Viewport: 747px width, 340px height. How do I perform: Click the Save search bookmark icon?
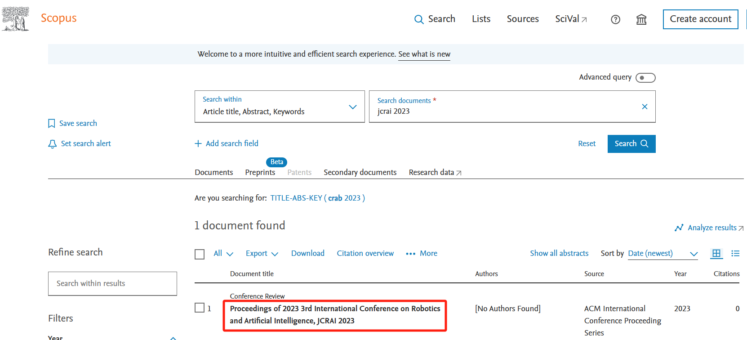tap(52, 124)
